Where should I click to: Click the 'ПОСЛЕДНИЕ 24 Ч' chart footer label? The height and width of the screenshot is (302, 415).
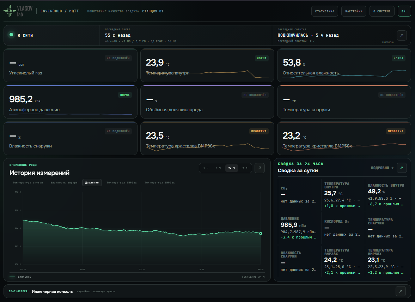[253, 277]
